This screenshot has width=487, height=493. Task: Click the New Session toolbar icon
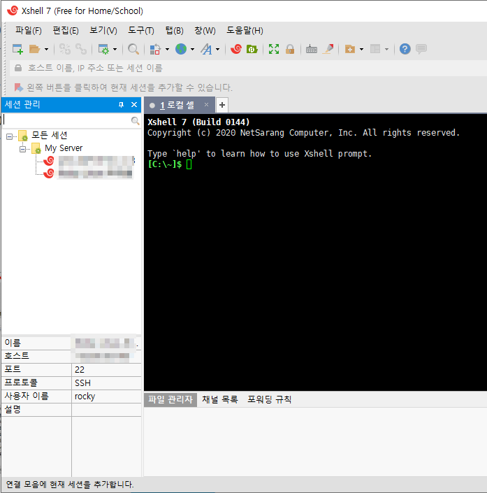(x=17, y=49)
